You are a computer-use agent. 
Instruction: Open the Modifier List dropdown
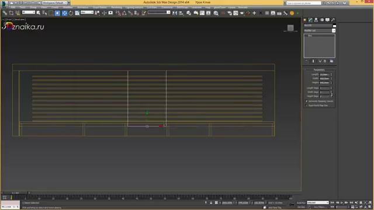click(320, 31)
